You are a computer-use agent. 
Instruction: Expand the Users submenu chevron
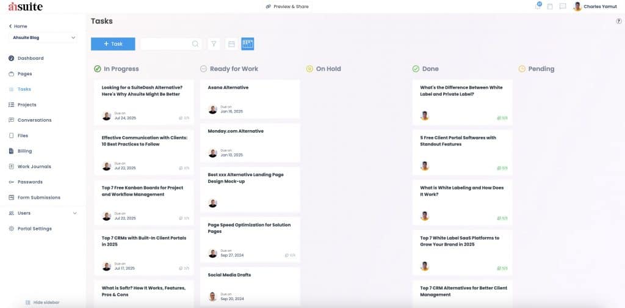75,213
